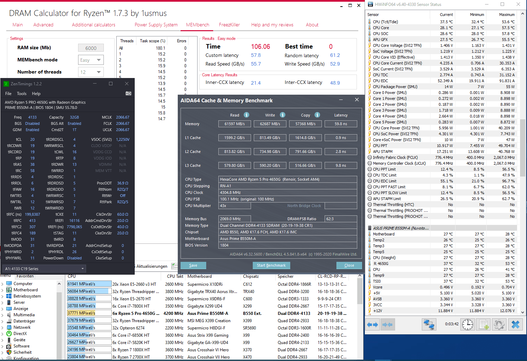This screenshot has width=527, height=361.
Task: Select CPU Package Power (SMU) sensor row
Action: 442,87
